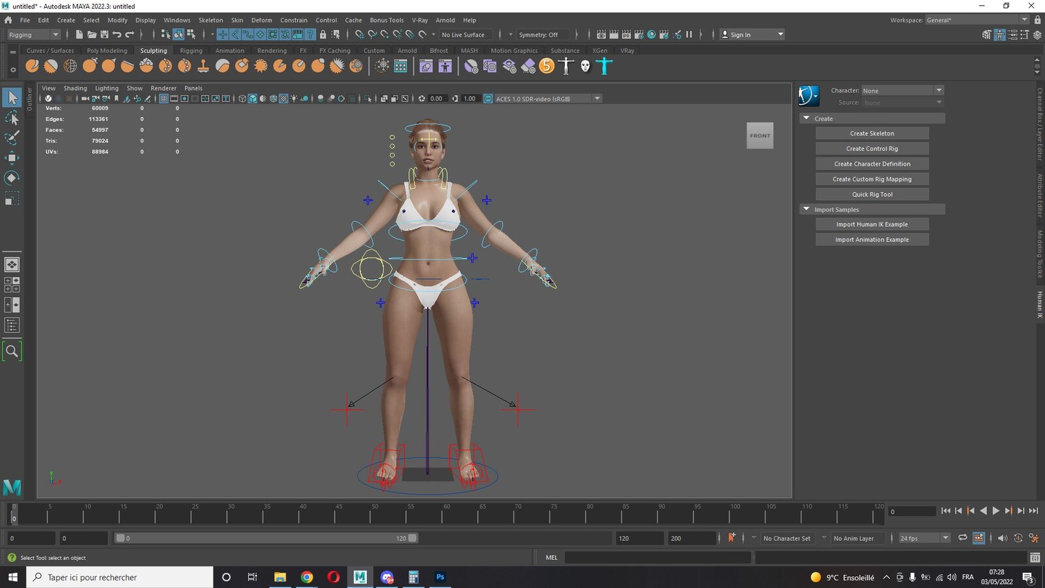This screenshot has height=588, width=1045.
Task: Open the Skeleton menu
Action: point(210,20)
